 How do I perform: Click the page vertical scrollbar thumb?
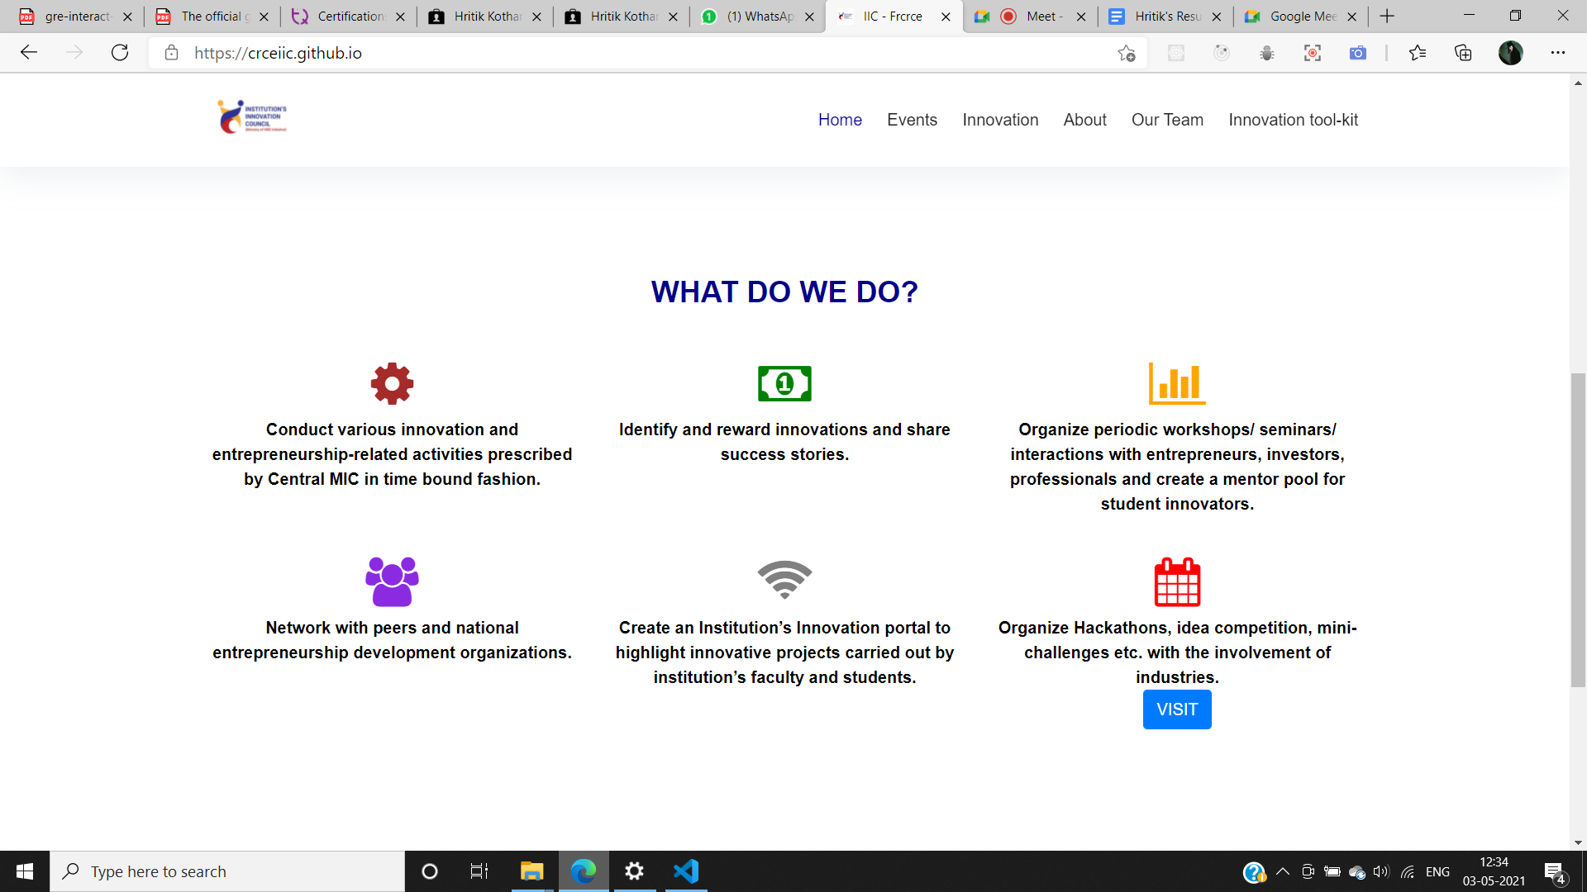tap(1578, 530)
